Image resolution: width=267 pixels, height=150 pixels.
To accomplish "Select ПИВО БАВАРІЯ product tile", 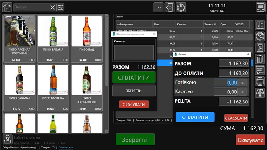I will (x=53, y=39).
